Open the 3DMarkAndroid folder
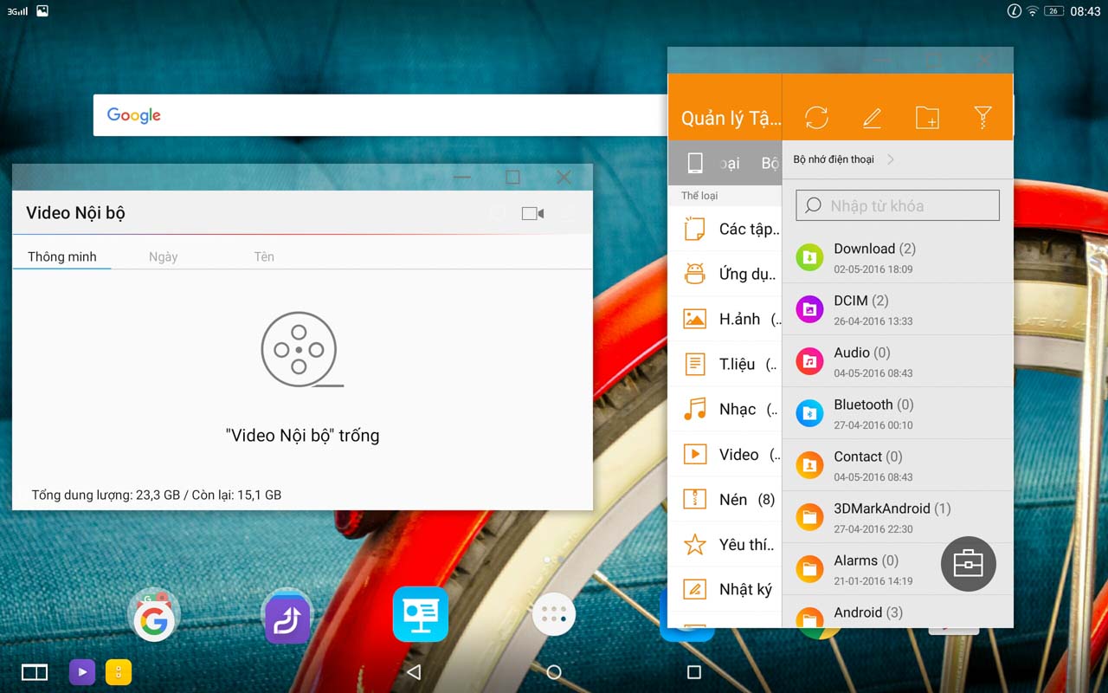The image size is (1108, 693). (898, 517)
